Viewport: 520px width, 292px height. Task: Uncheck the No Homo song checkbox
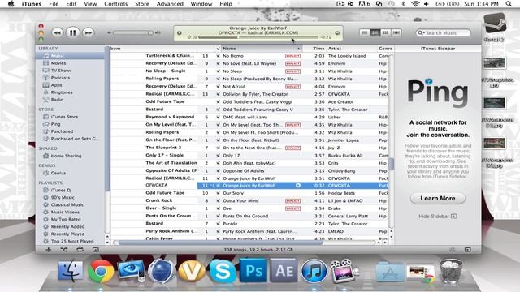[218, 56]
